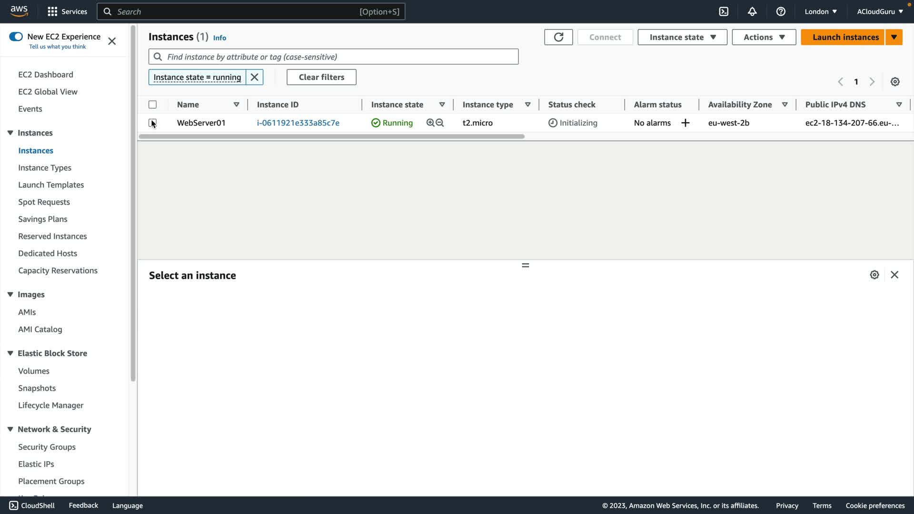Toggle New EC2 Experience switch
The height and width of the screenshot is (514, 914).
coord(16,37)
